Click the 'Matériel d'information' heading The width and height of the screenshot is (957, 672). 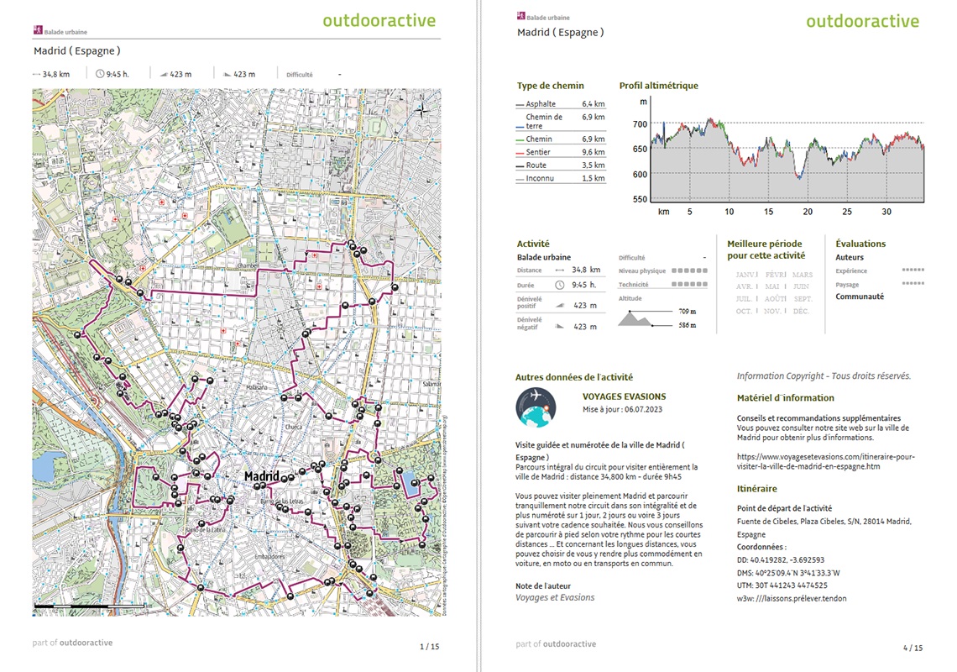pyautogui.click(x=786, y=397)
